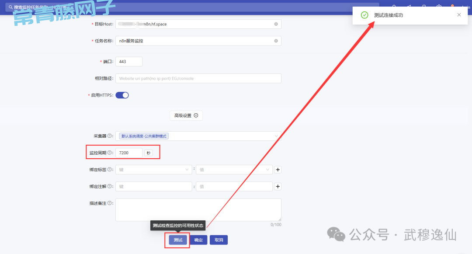Collapse the 高级设置 section
This screenshot has height=254, width=472.
click(186, 115)
